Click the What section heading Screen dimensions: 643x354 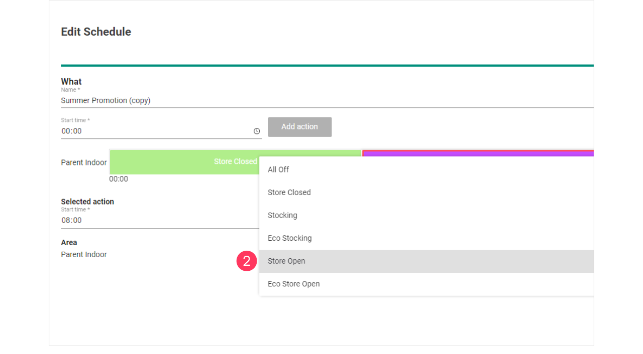click(71, 81)
